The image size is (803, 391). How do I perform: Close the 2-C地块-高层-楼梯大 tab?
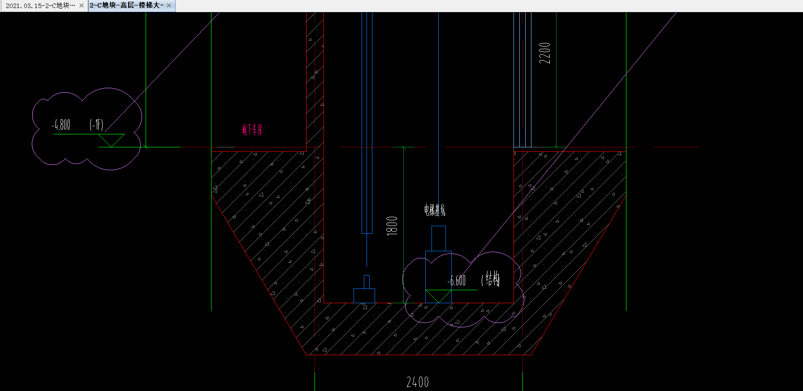[169, 5]
